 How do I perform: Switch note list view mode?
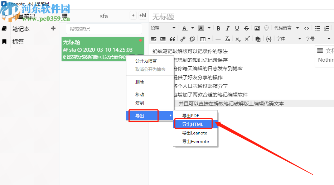[x=65, y=16]
